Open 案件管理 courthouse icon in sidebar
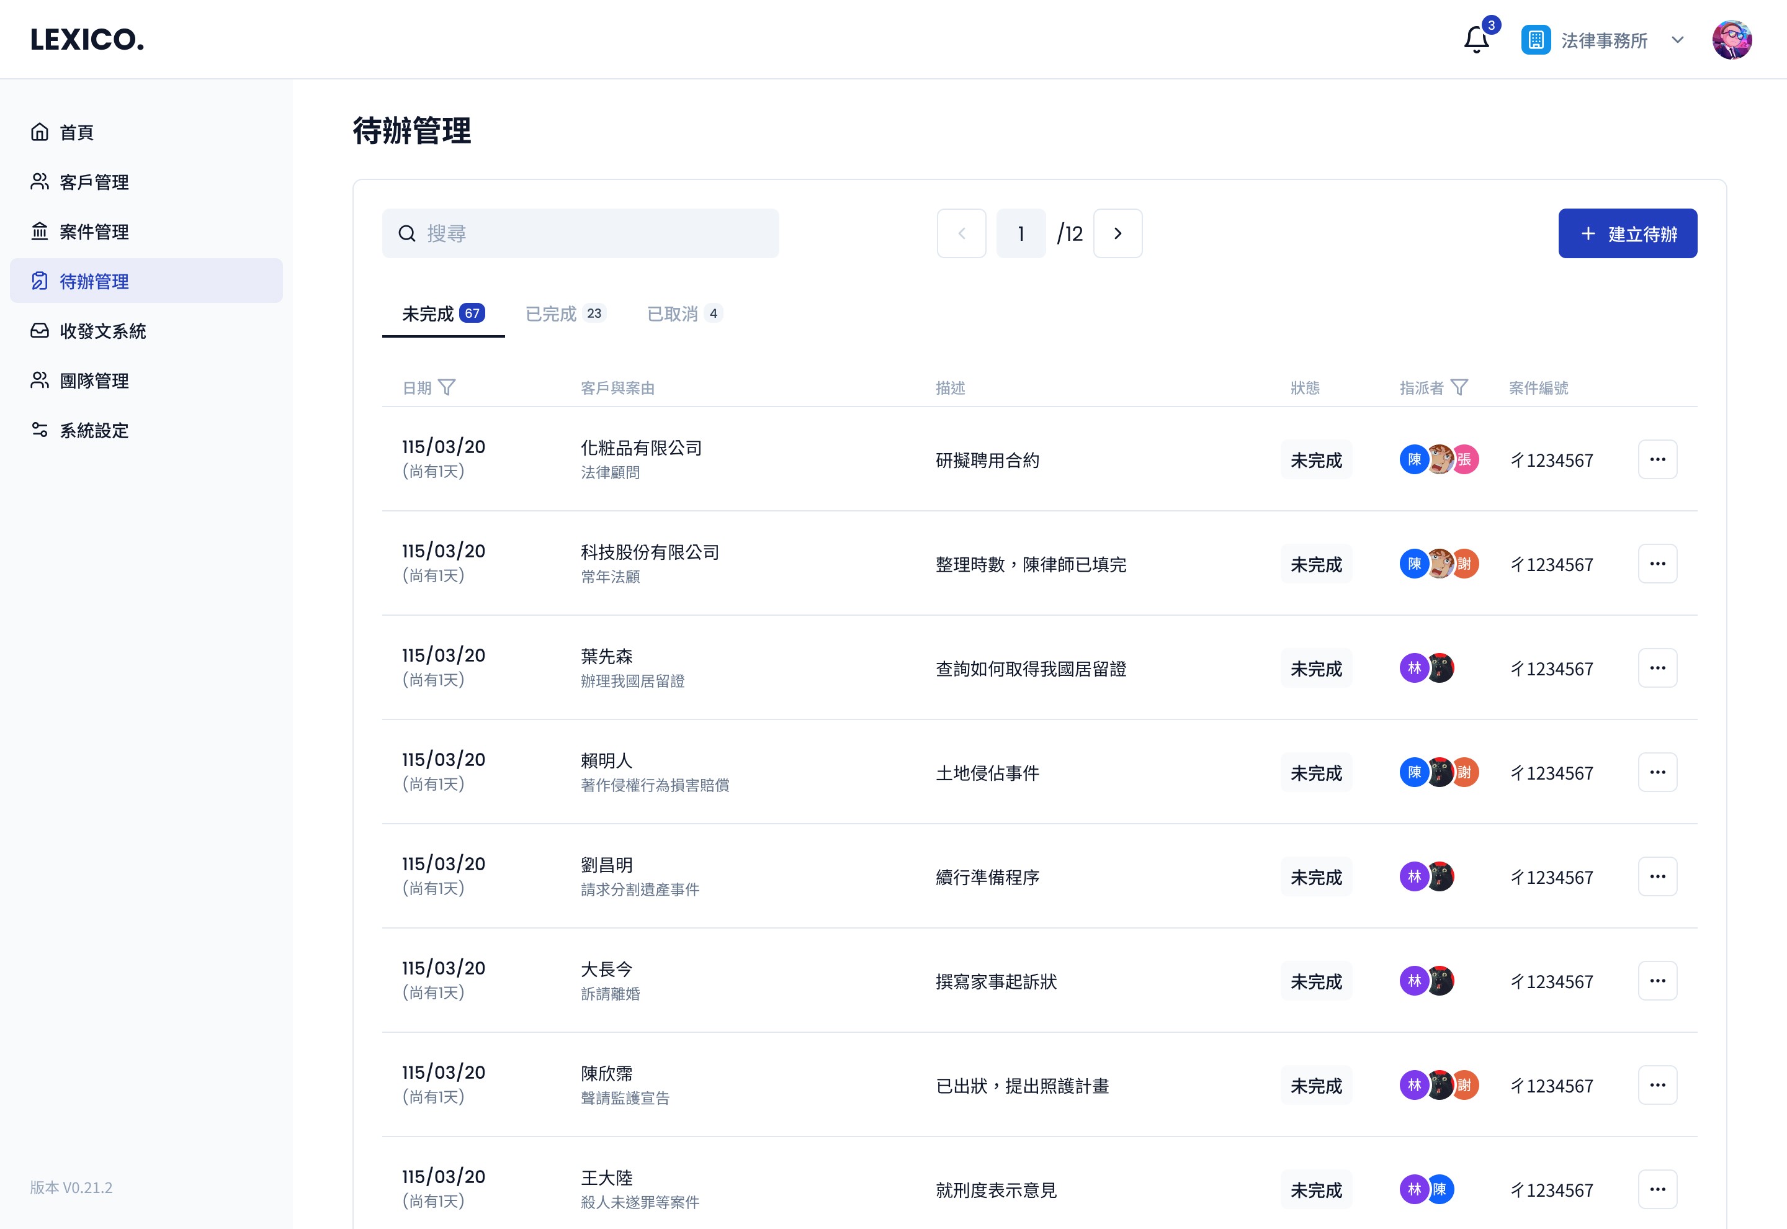The image size is (1787, 1229). coord(40,231)
